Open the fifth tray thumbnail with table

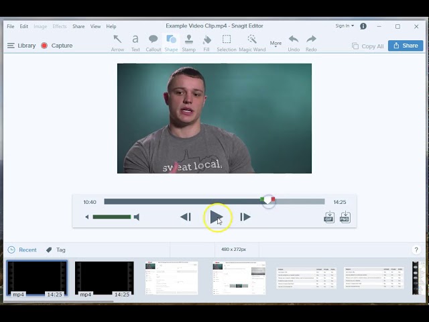(306, 278)
